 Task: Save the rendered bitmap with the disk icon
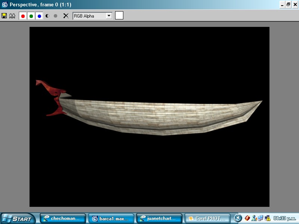coord(4,16)
